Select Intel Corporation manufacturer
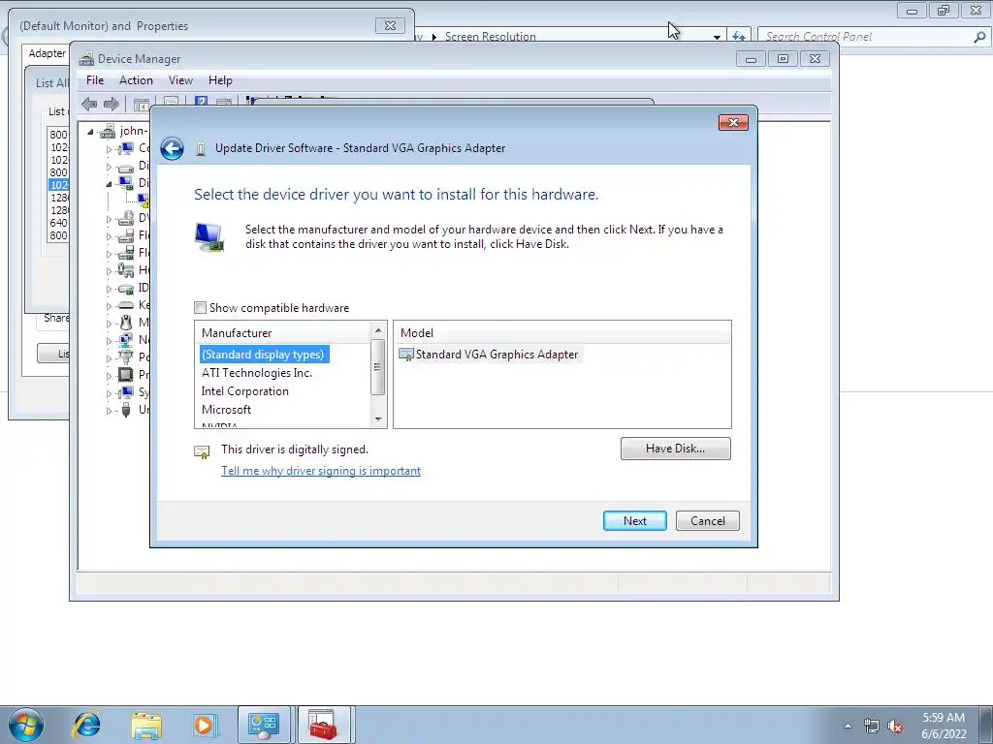 [x=245, y=391]
